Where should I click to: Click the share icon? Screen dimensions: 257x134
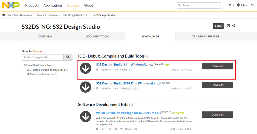click(234, 26)
